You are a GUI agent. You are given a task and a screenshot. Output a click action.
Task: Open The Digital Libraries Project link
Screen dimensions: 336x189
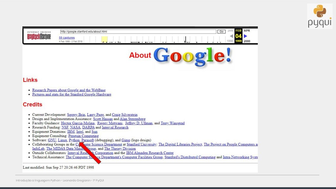click(x=180, y=144)
